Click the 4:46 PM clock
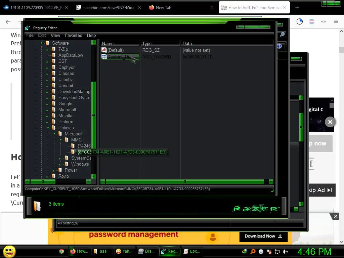The image size is (344, 258). pyautogui.click(x=314, y=252)
